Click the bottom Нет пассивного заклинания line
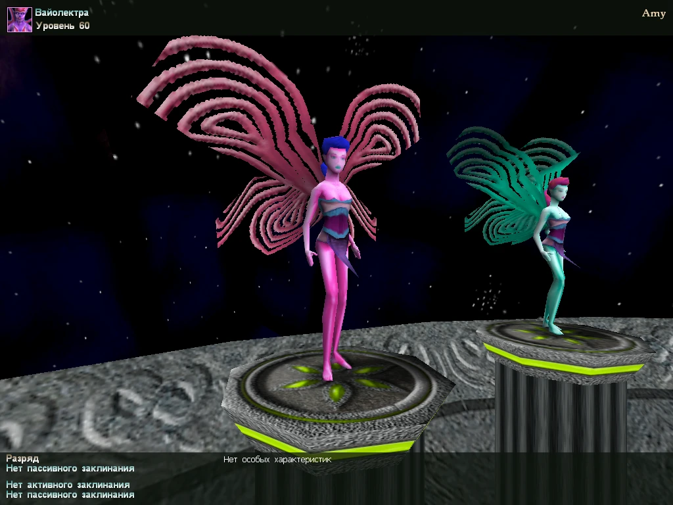 (70, 494)
